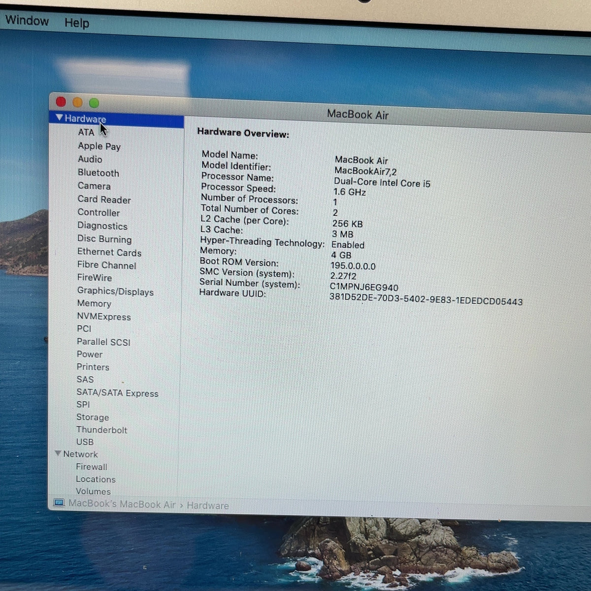Image resolution: width=591 pixels, height=591 pixels.
Task: Click the computer icon in path bar
Action: [59, 503]
